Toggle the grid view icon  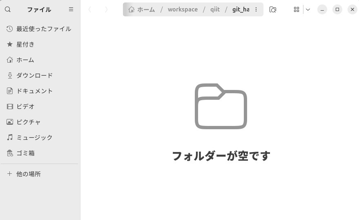pyautogui.click(x=296, y=9)
